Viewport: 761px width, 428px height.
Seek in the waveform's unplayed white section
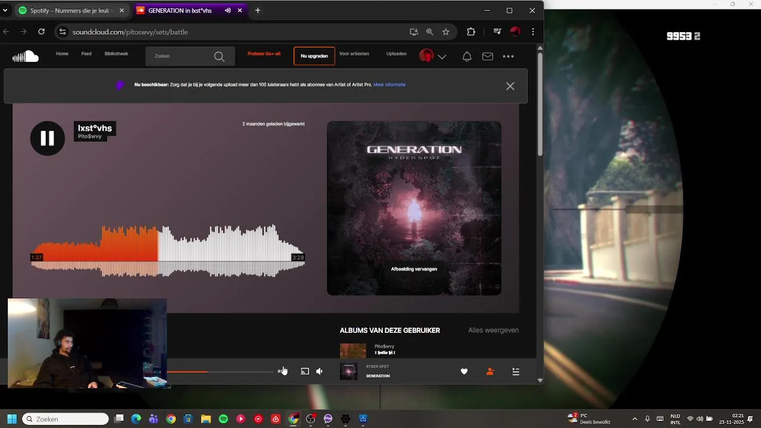point(232,250)
